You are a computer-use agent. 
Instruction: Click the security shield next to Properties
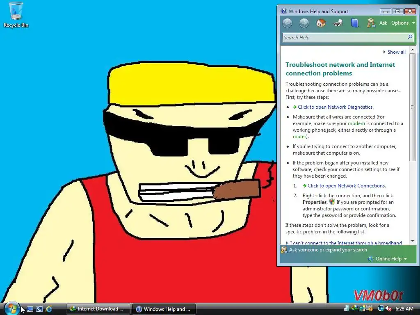click(x=332, y=202)
